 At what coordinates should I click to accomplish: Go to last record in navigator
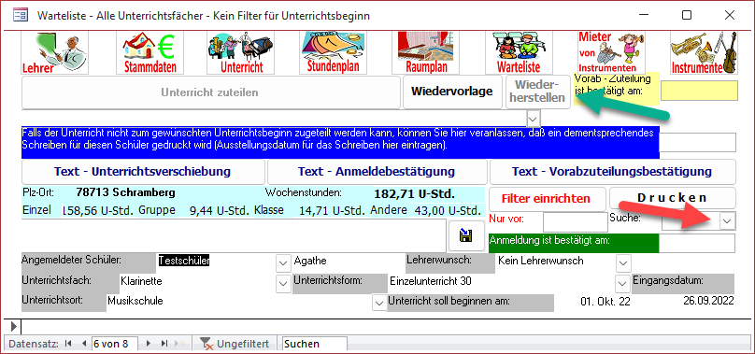(x=164, y=344)
